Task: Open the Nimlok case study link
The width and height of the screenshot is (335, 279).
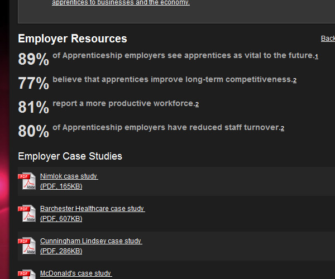Action: click(69, 176)
